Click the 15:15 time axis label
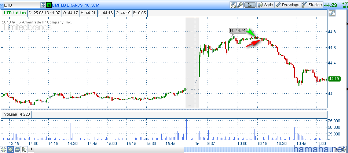The image size is (348, 153). 131,143
